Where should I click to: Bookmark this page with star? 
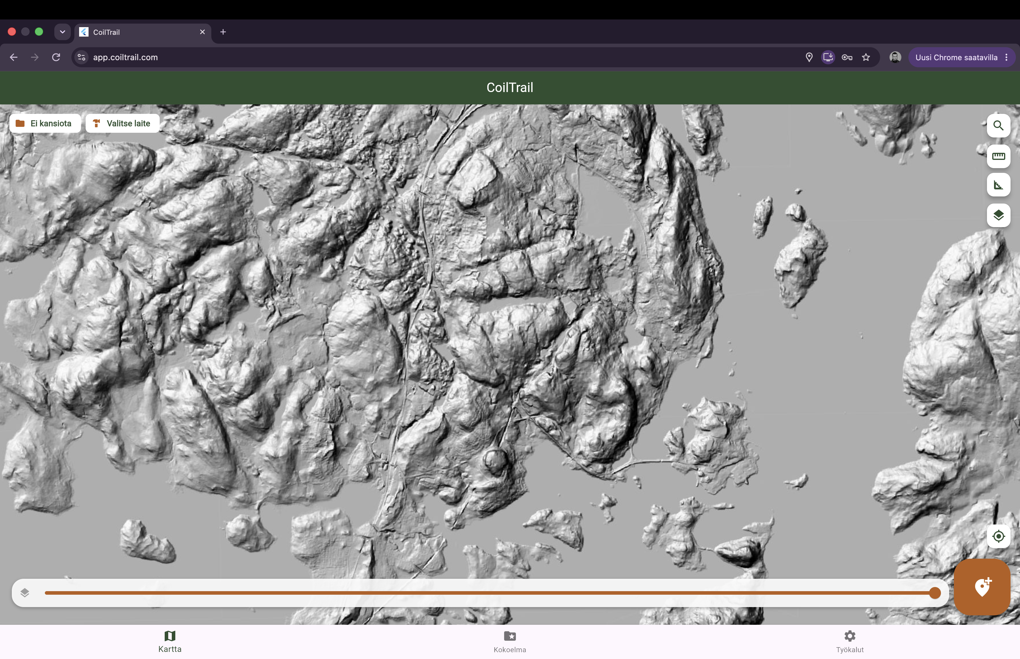(866, 57)
